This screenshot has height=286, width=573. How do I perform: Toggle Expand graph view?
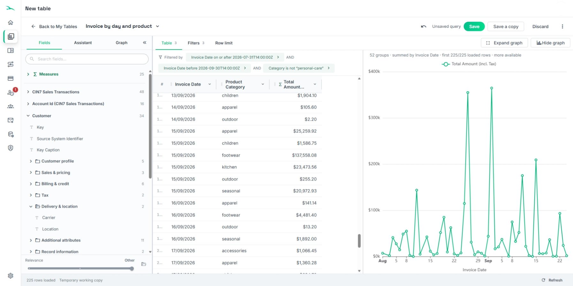point(504,43)
